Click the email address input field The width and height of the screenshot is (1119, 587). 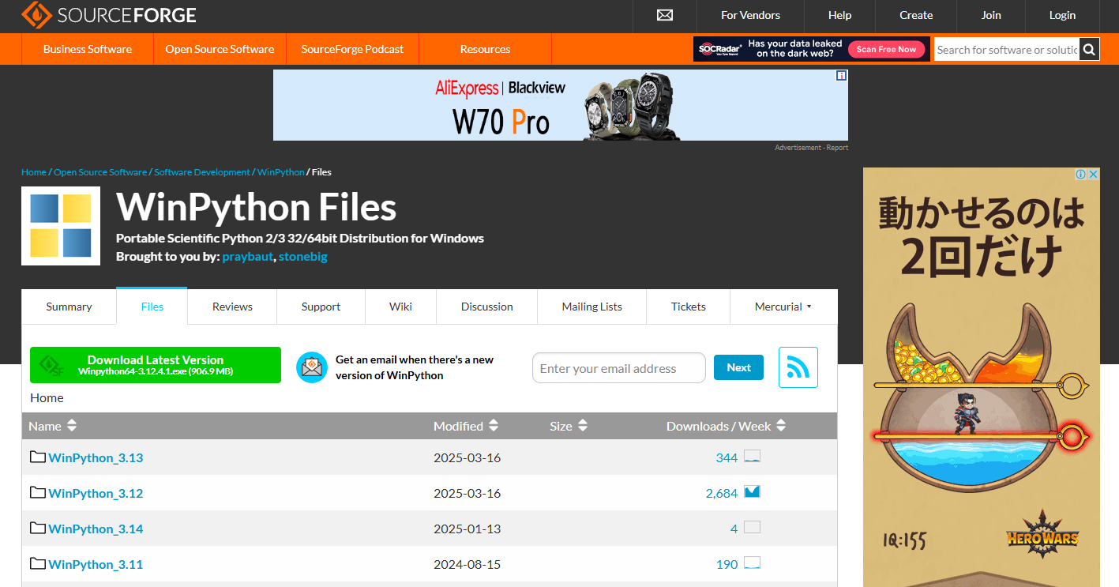tap(618, 368)
